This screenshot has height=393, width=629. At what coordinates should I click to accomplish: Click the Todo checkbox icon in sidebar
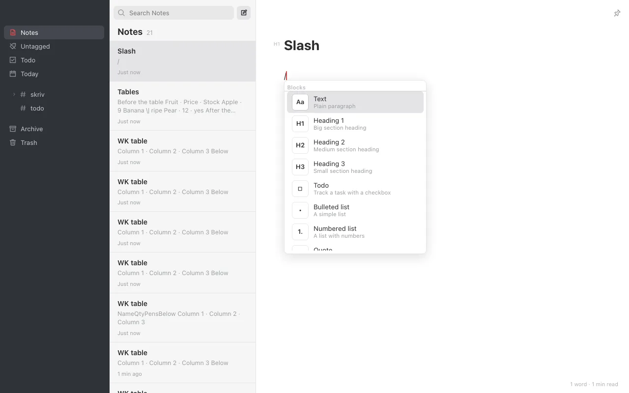pyautogui.click(x=13, y=60)
